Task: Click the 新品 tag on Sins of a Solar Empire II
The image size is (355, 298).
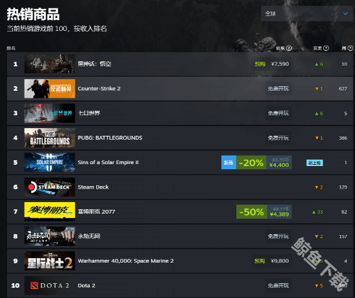Action: [x=228, y=162]
